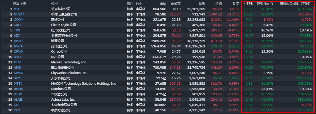Click the 行业 column header
The image size is (316, 114).
pos(139,3)
